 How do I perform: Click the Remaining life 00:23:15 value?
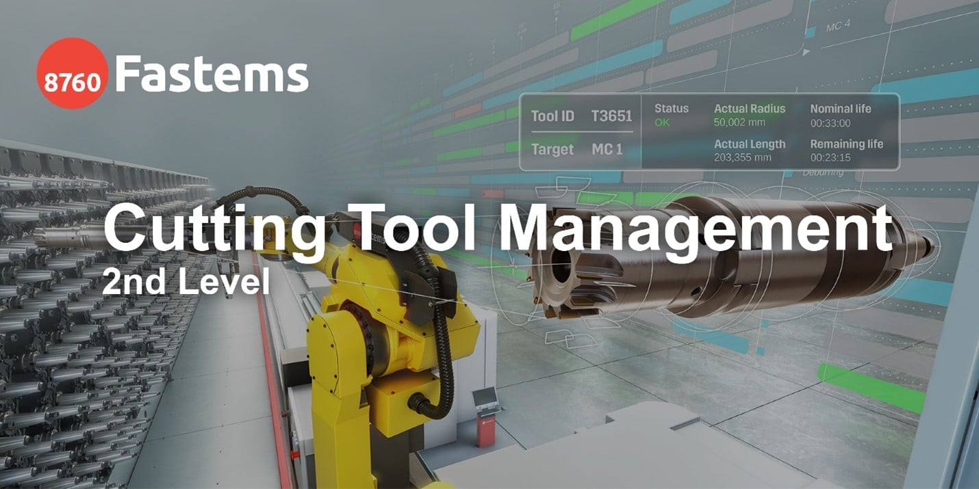(x=830, y=158)
